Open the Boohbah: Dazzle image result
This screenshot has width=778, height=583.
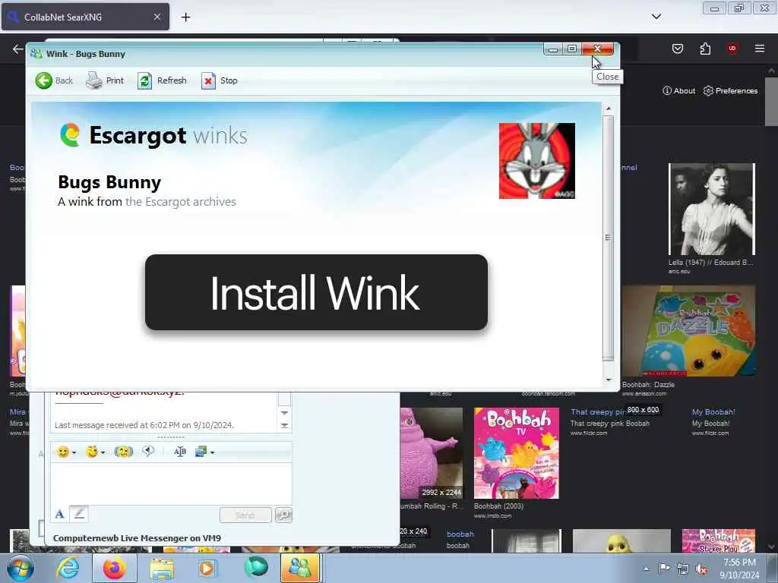[x=688, y=331]
